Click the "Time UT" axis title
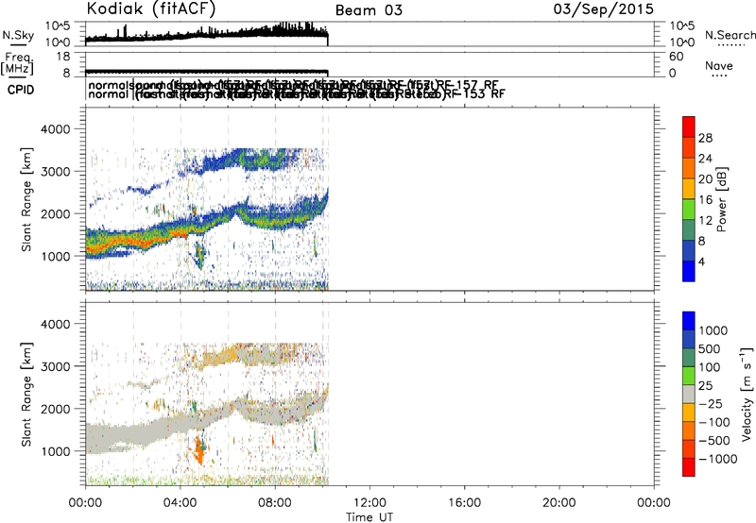The image size is (756, 523). (369, 517)
